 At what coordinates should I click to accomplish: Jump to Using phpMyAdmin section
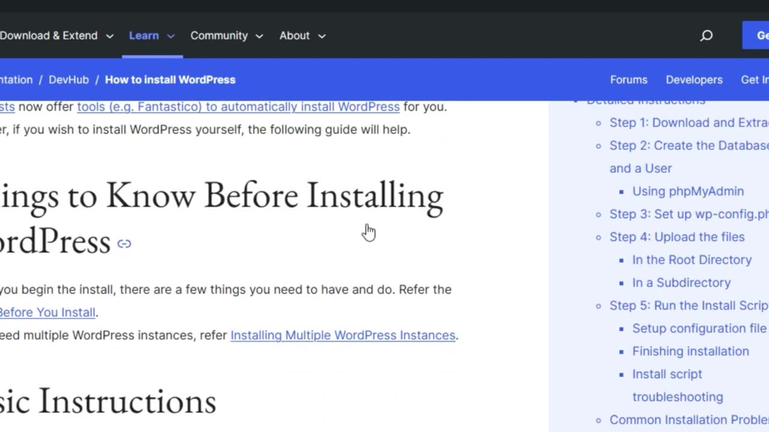point(688,191)
